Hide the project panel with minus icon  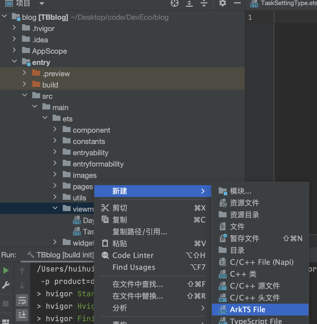pos(237,3)
